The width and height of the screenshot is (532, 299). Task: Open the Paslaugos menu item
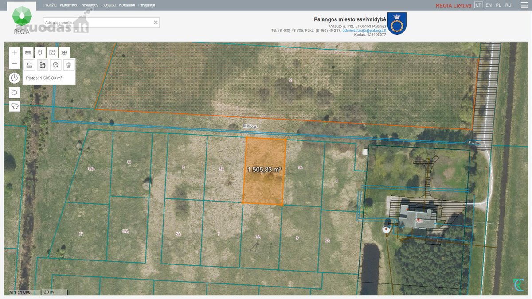(x=89, y=5)
